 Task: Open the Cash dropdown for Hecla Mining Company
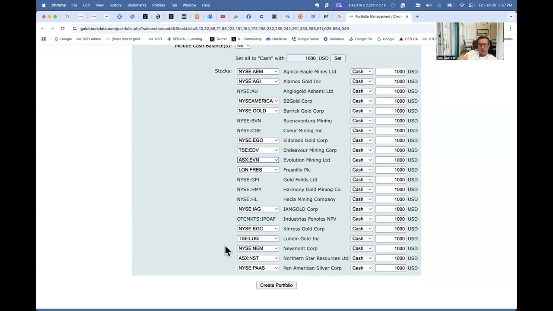click(362, 199)
